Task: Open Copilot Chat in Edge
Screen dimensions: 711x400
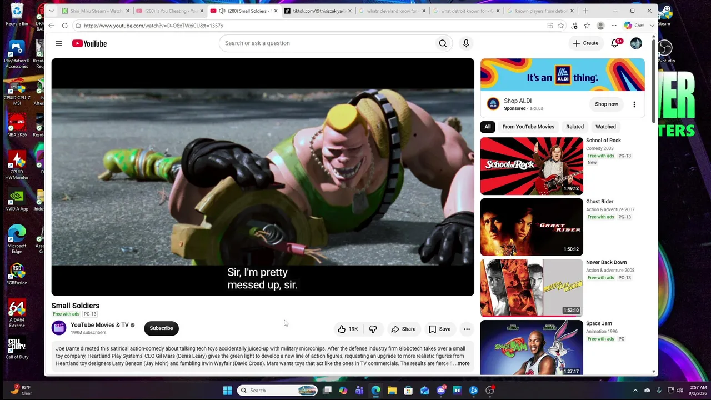Action: (634, 26)
